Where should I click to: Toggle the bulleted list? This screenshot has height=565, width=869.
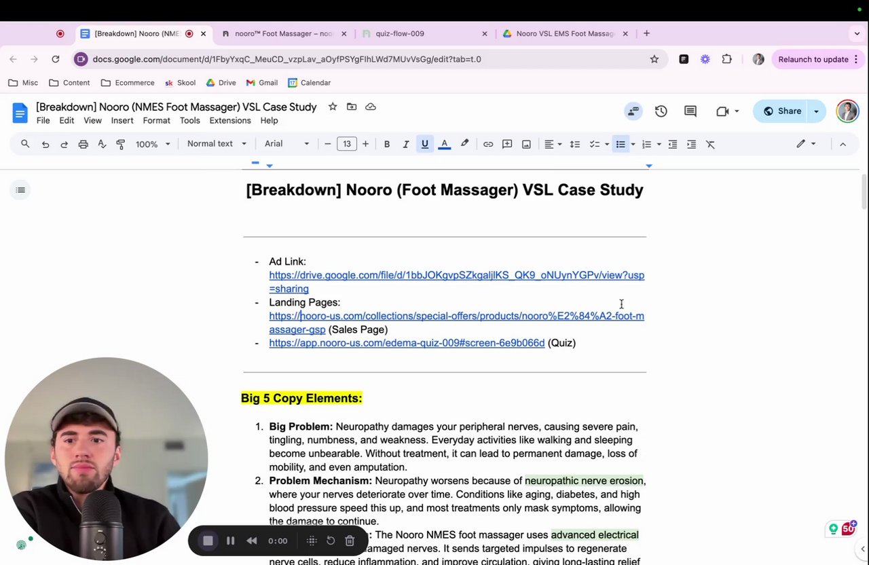(621, 144)
